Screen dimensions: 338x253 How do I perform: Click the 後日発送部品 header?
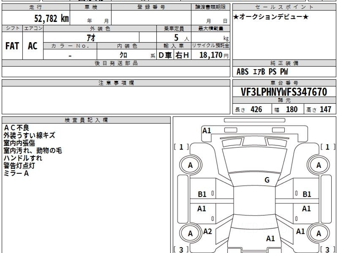(x=116, y=63)
